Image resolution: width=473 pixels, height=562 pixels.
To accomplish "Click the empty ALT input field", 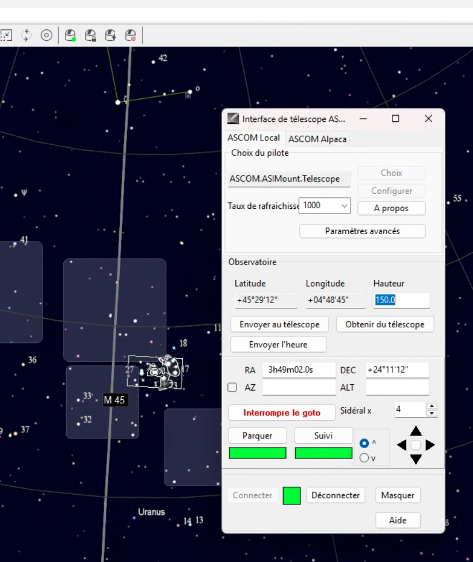I will click(398, 388).
